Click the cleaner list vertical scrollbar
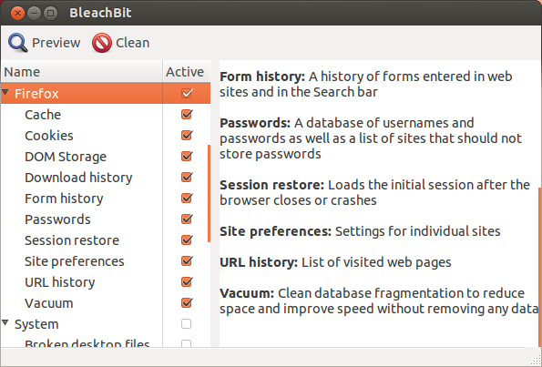Viewport: 542px width, 367px height. [209, 194]
